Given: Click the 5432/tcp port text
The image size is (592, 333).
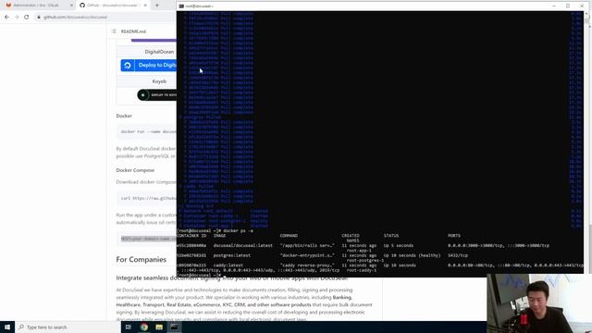Looking at the screenshot, I should tap(458, 255).
